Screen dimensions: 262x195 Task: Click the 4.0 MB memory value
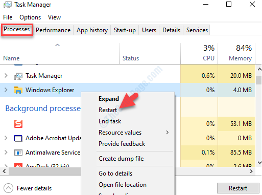[x=243, y=90]
